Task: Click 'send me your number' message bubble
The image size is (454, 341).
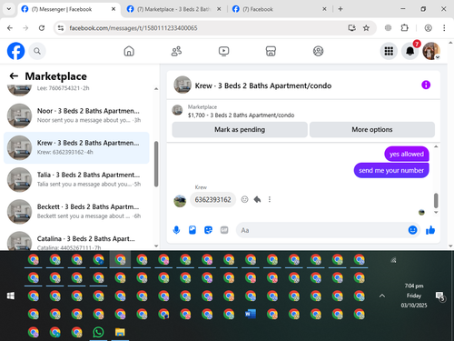Action: [391, 170]
